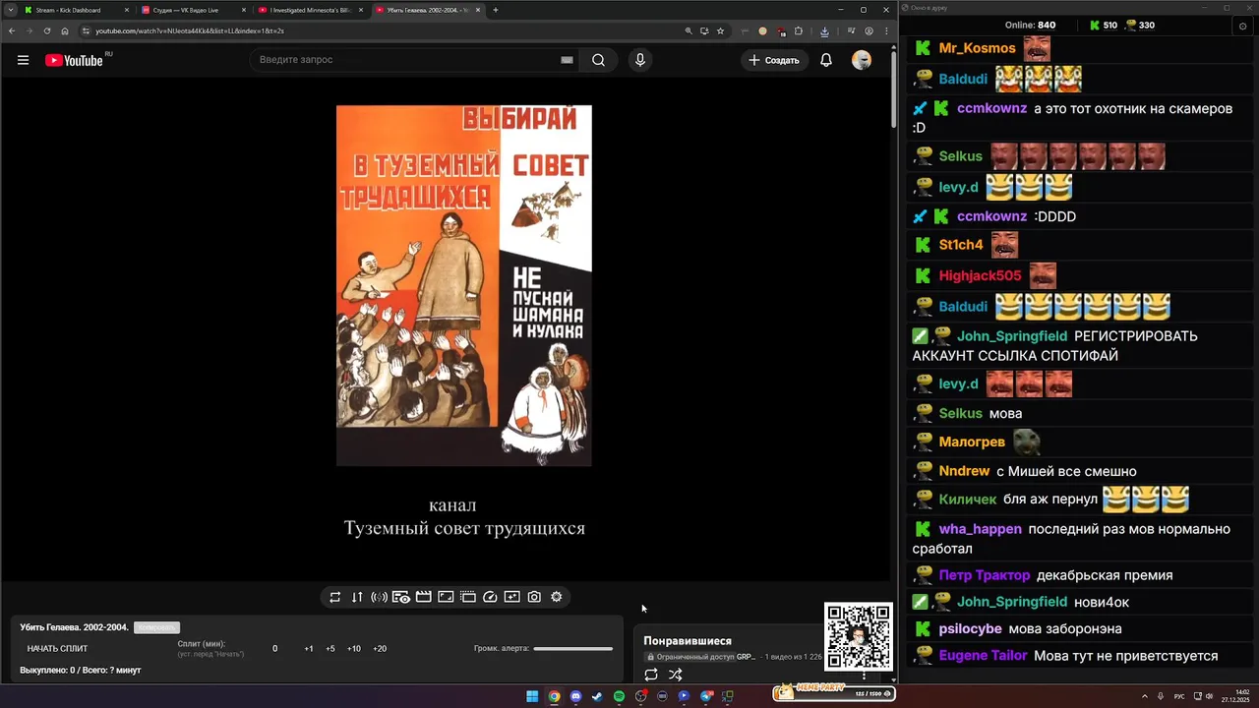The width and height of the screenshot is (1259, 708).
Task: Open Steam from the taskbar
Action: (597, 696)
